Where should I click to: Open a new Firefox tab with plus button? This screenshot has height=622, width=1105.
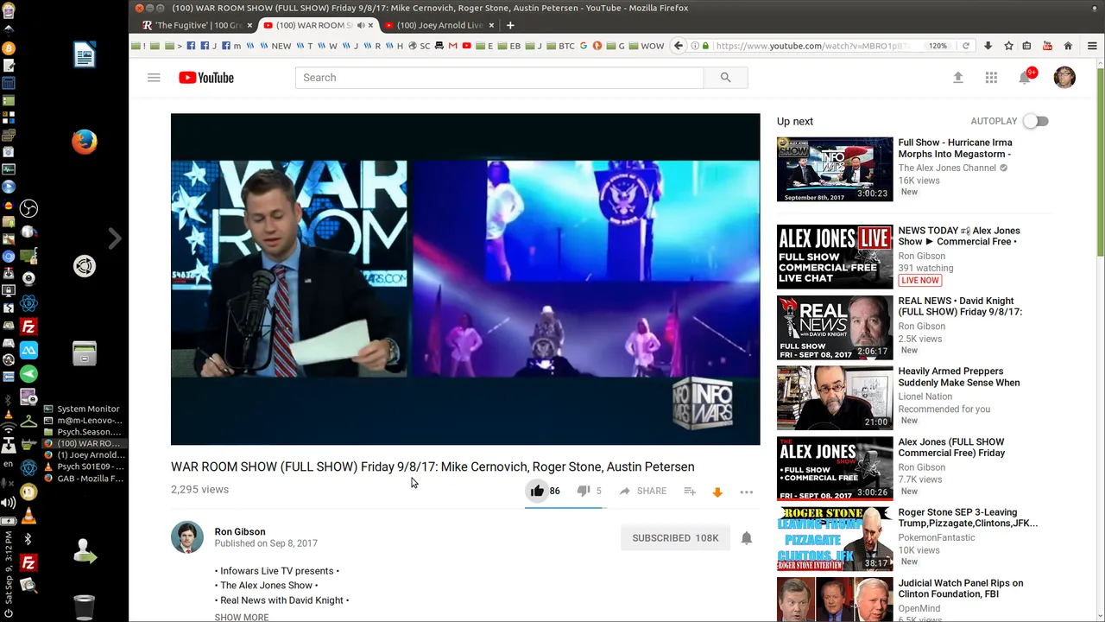pyautogui.click(x=510, y=25)
